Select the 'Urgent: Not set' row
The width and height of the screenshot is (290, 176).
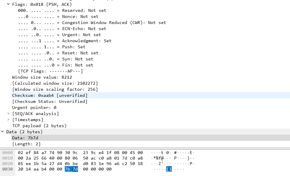[60, 35]
